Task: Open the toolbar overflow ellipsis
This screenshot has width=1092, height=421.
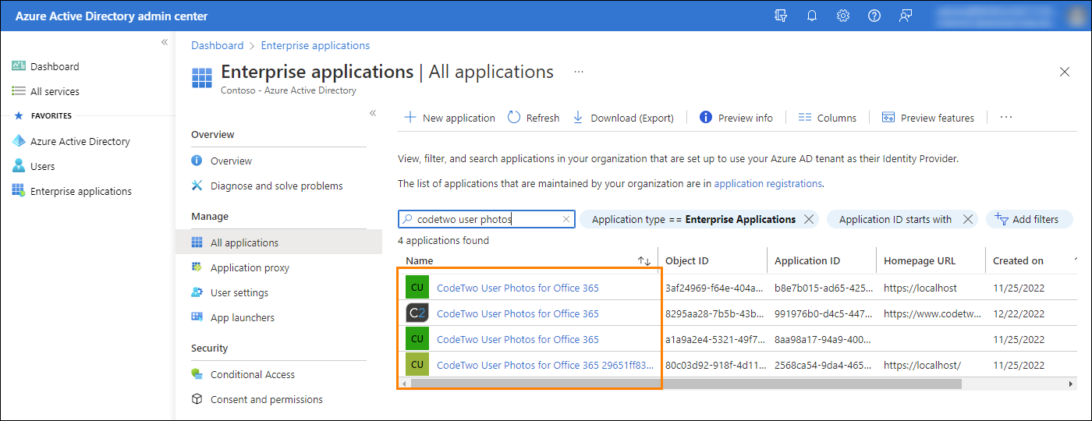Action: [x=1006, y=118]
